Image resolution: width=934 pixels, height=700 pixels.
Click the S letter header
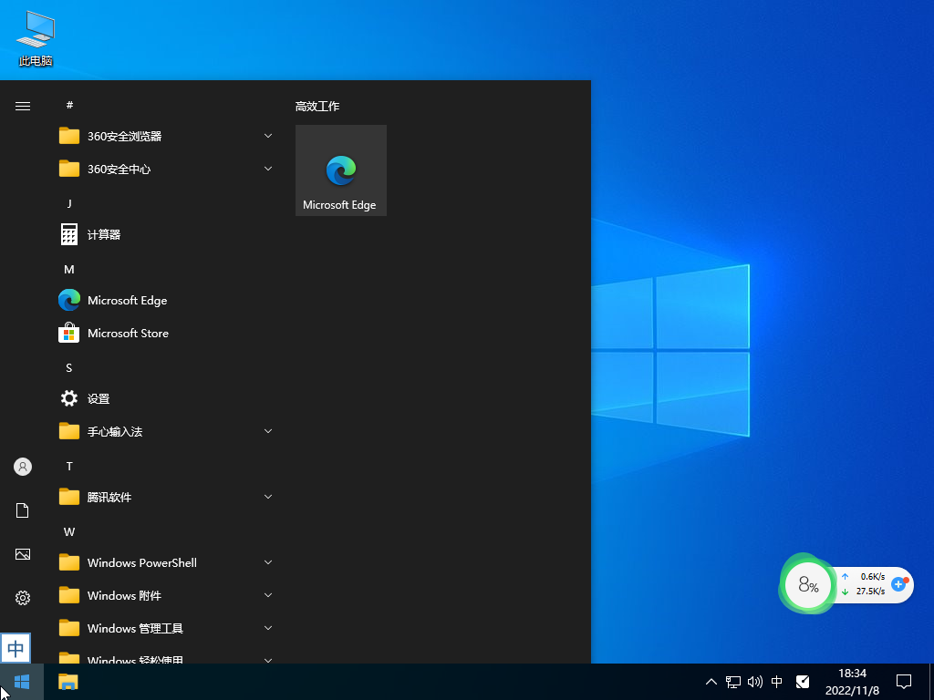point(69,368)
